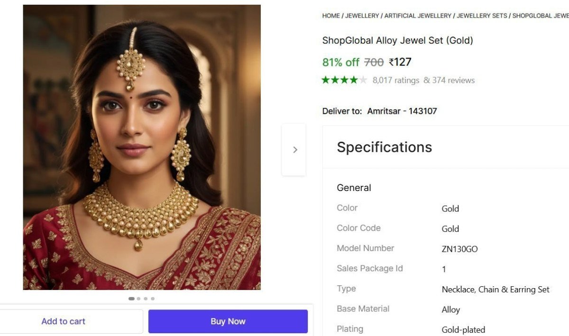Click the Specifications section heading
This screenshot has width=569, height=336.
click(384, 147)
